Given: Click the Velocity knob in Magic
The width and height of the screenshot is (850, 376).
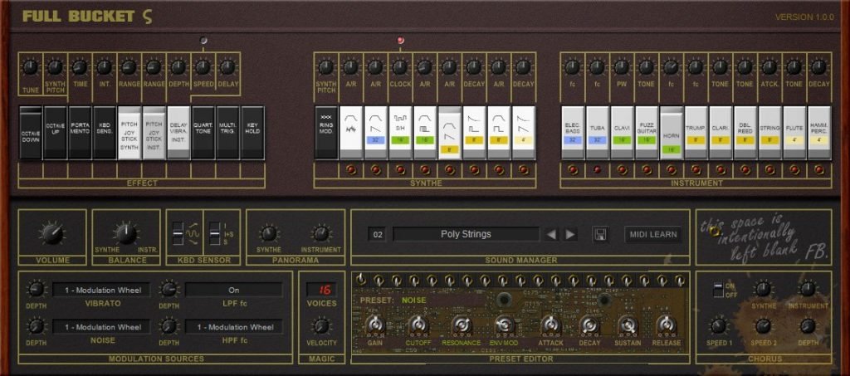Looking at the screenshot, I should coord(321,325).
